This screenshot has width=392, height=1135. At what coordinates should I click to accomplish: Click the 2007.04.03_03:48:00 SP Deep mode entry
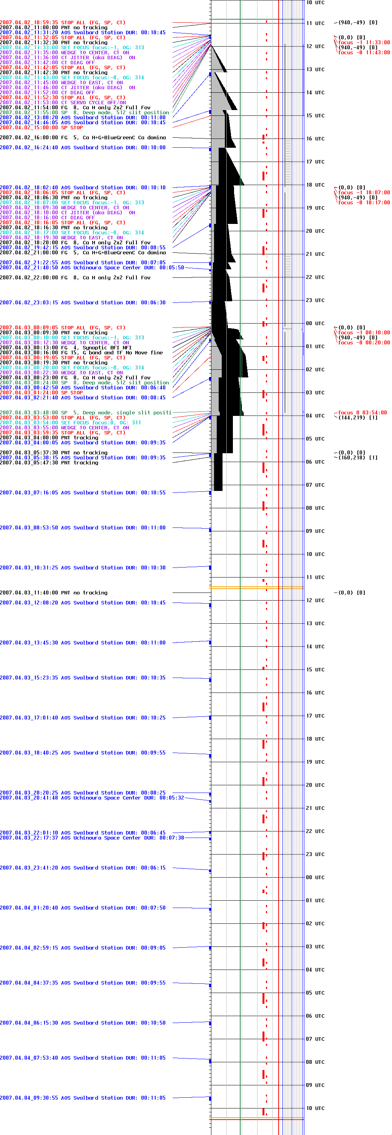pyautogui.click(x=85, y=413)
